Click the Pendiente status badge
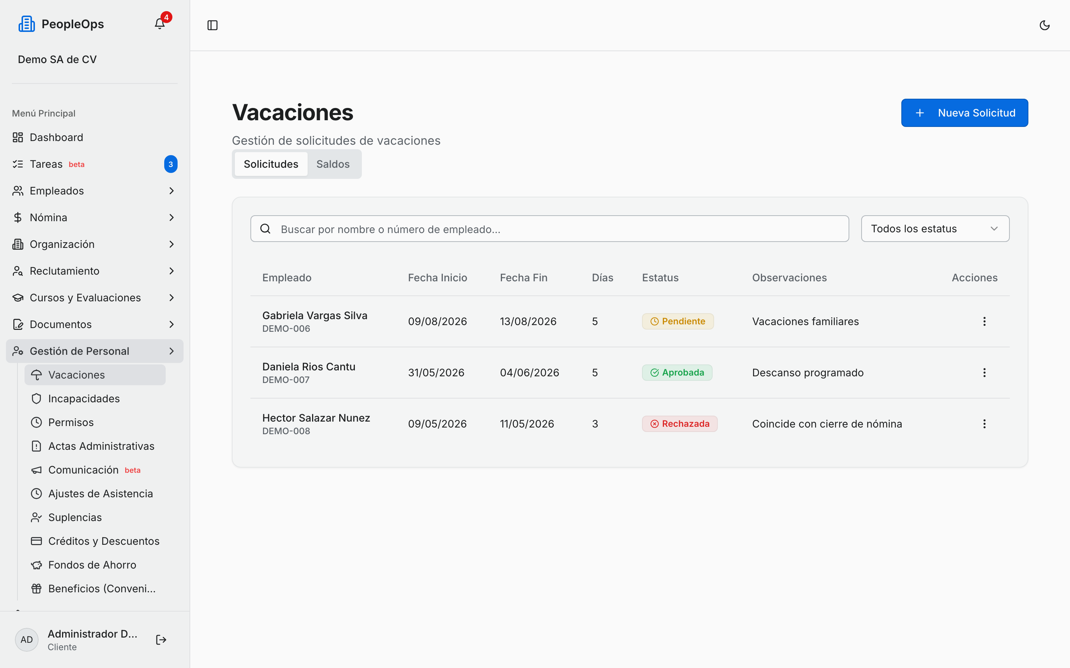 [677, 322]
